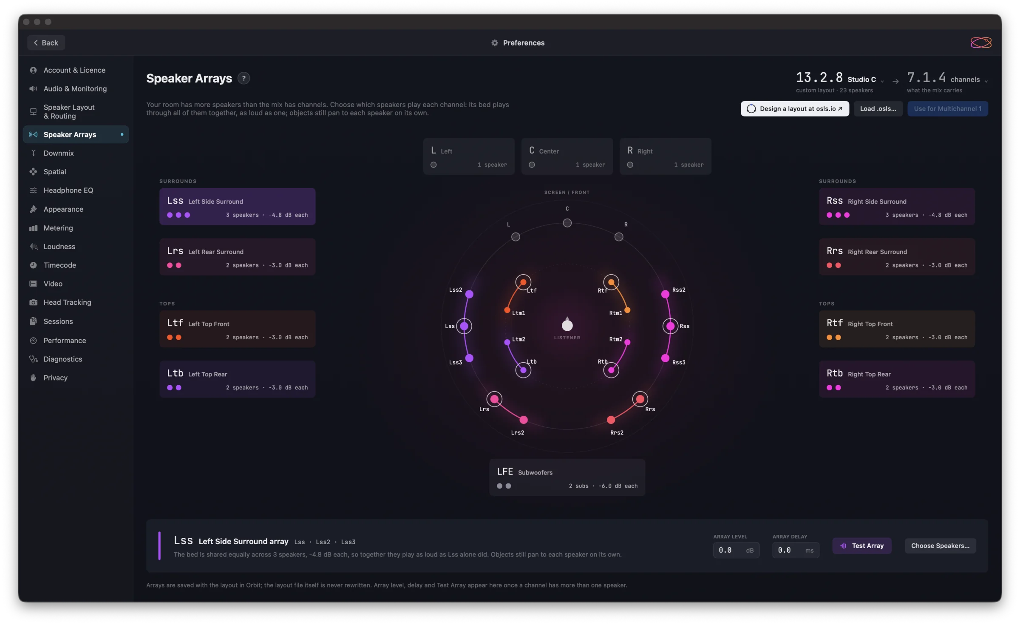Viewport: 1020px width, 625px height.
Task: Edit the Array Delay ms field
Action: pyautogui.click(x=796, y=551)
